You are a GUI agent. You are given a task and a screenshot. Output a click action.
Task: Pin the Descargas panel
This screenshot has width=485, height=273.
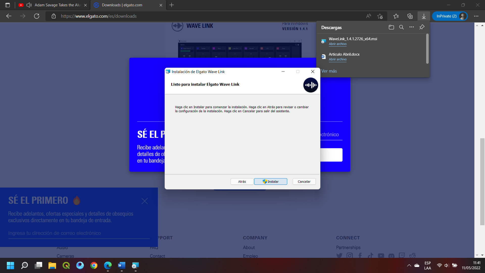pyautogui.click(x=422, y=27)
